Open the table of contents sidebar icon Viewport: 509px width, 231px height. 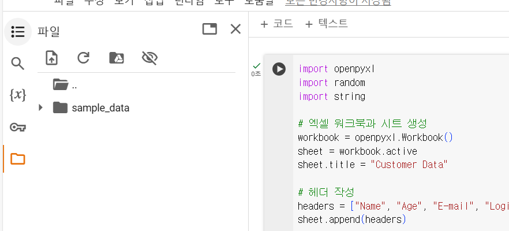click(x=18, y=32)
